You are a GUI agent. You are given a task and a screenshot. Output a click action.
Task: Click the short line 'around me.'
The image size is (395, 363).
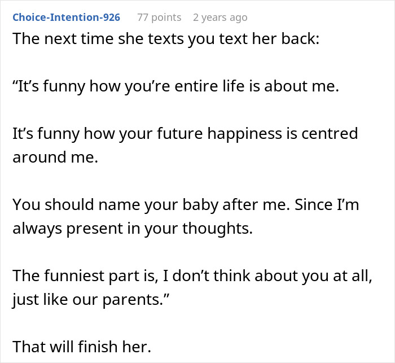click(55, 157)
